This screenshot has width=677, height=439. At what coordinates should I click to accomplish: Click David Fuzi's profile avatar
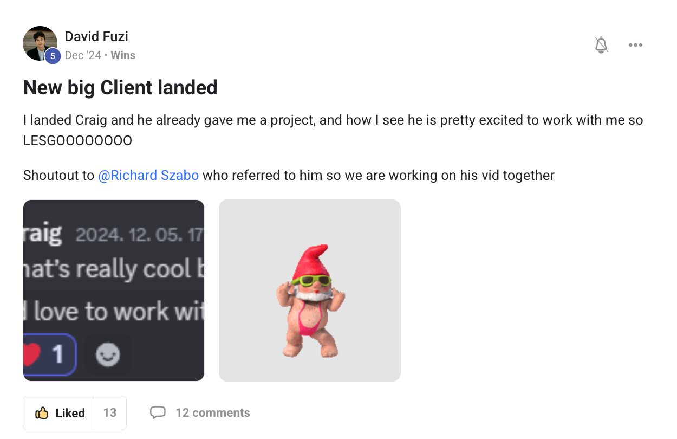tap(40, 43)
